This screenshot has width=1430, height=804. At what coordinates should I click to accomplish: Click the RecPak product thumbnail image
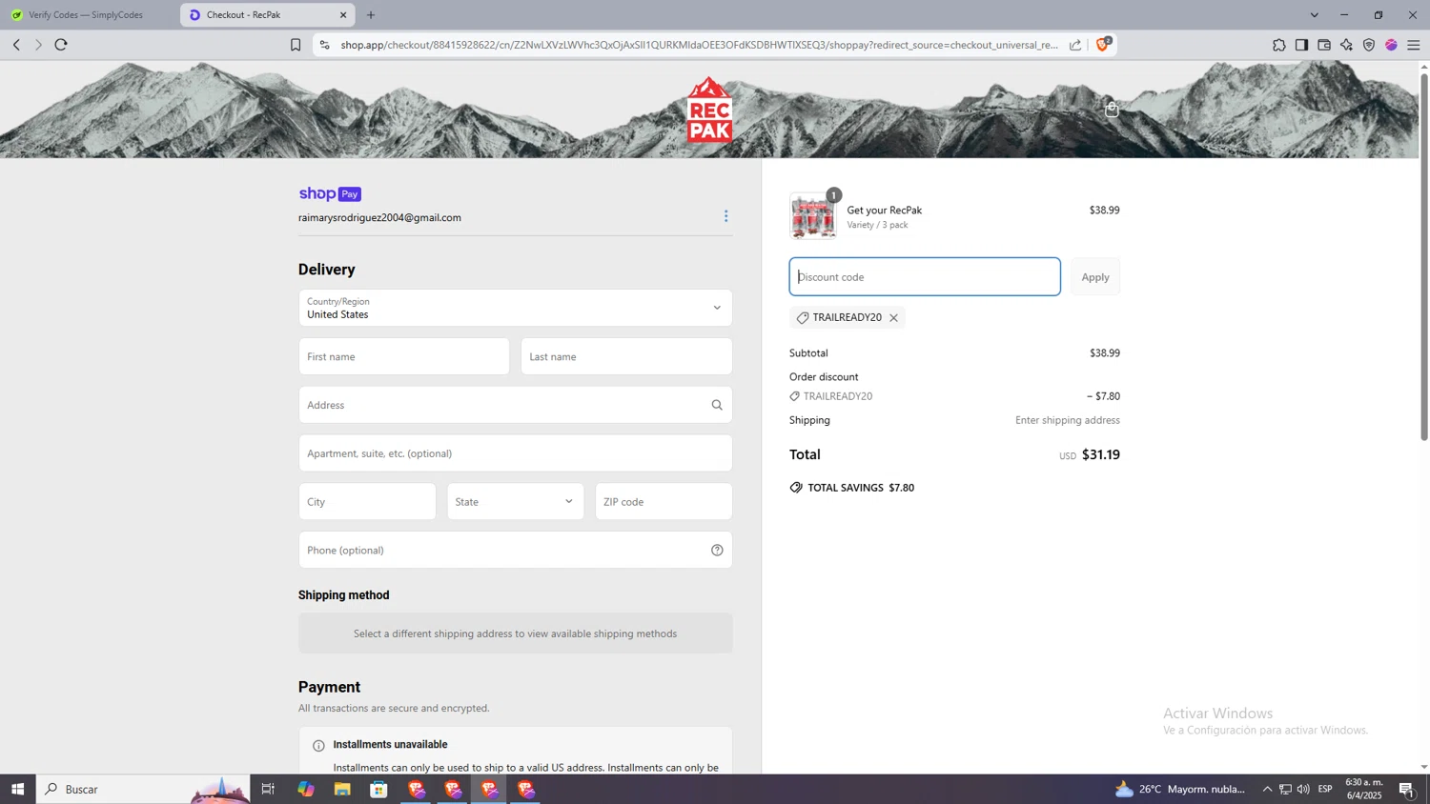coord(813,215)
